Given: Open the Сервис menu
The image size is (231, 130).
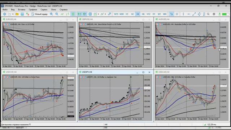Looking at the screenshot, I should coord(44,10).
